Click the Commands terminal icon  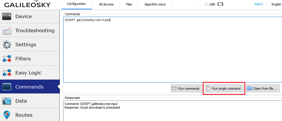tap(7, 87)
